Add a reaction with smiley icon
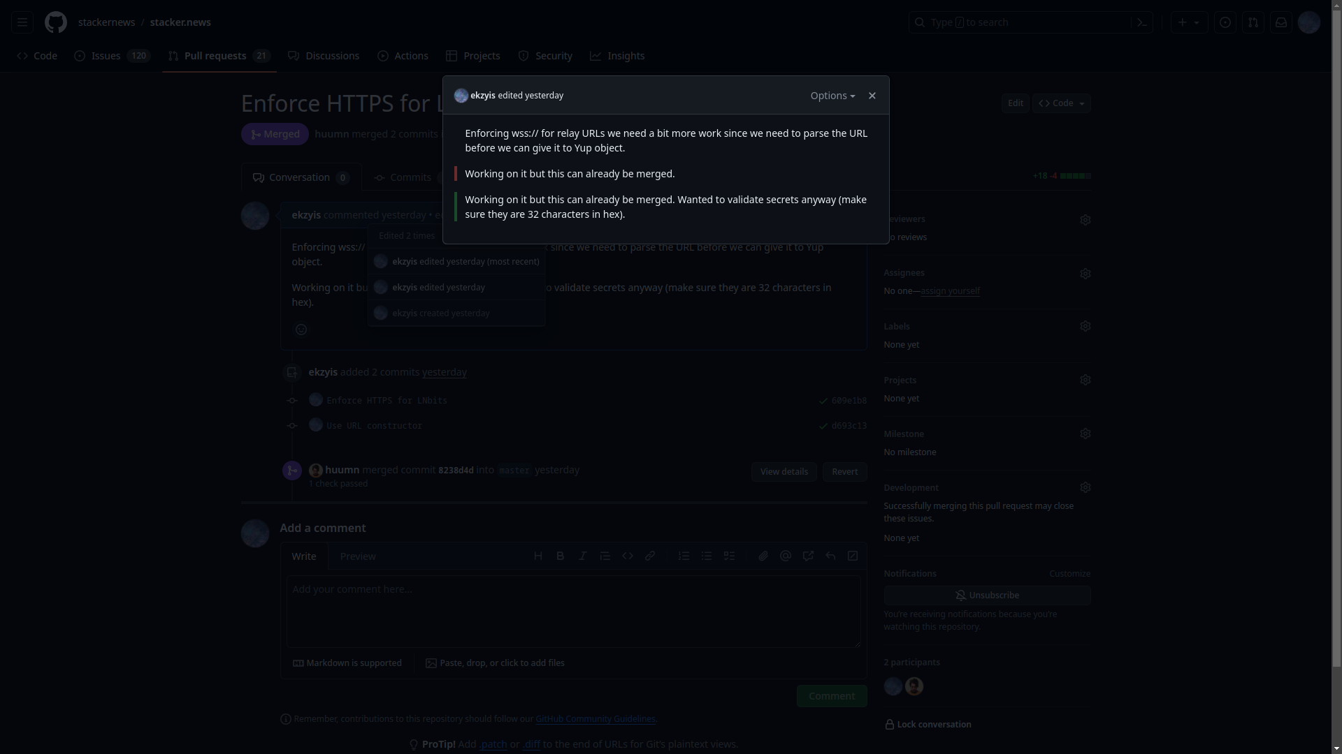 pyautogui.click(x=301, y=330)
